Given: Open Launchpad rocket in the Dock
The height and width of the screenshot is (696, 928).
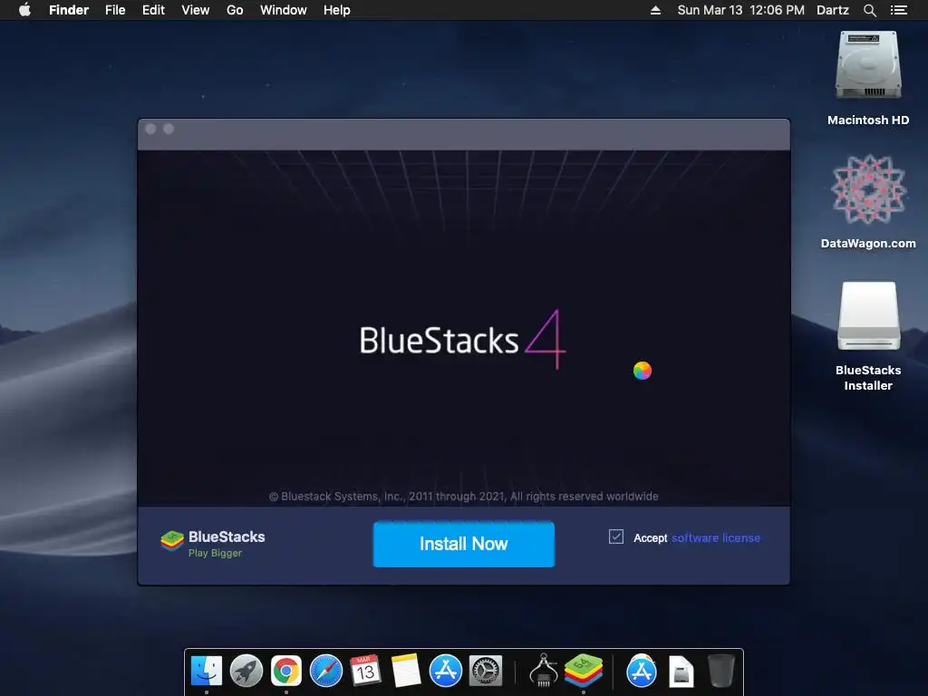Looking at the screenshot, I should pos(246,671).
